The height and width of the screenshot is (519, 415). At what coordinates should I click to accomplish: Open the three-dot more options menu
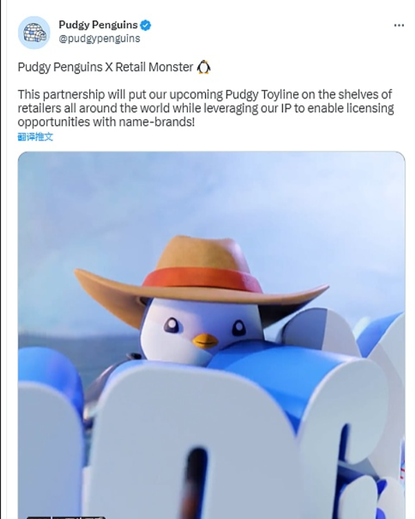point(398,25)
